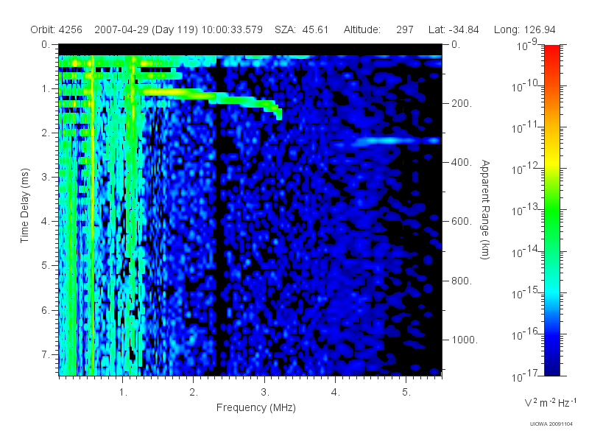The height and width of the screenshot is (442, 589).
Task: Click the "Long: 126.94" text
Action: [x=524, y=29]
